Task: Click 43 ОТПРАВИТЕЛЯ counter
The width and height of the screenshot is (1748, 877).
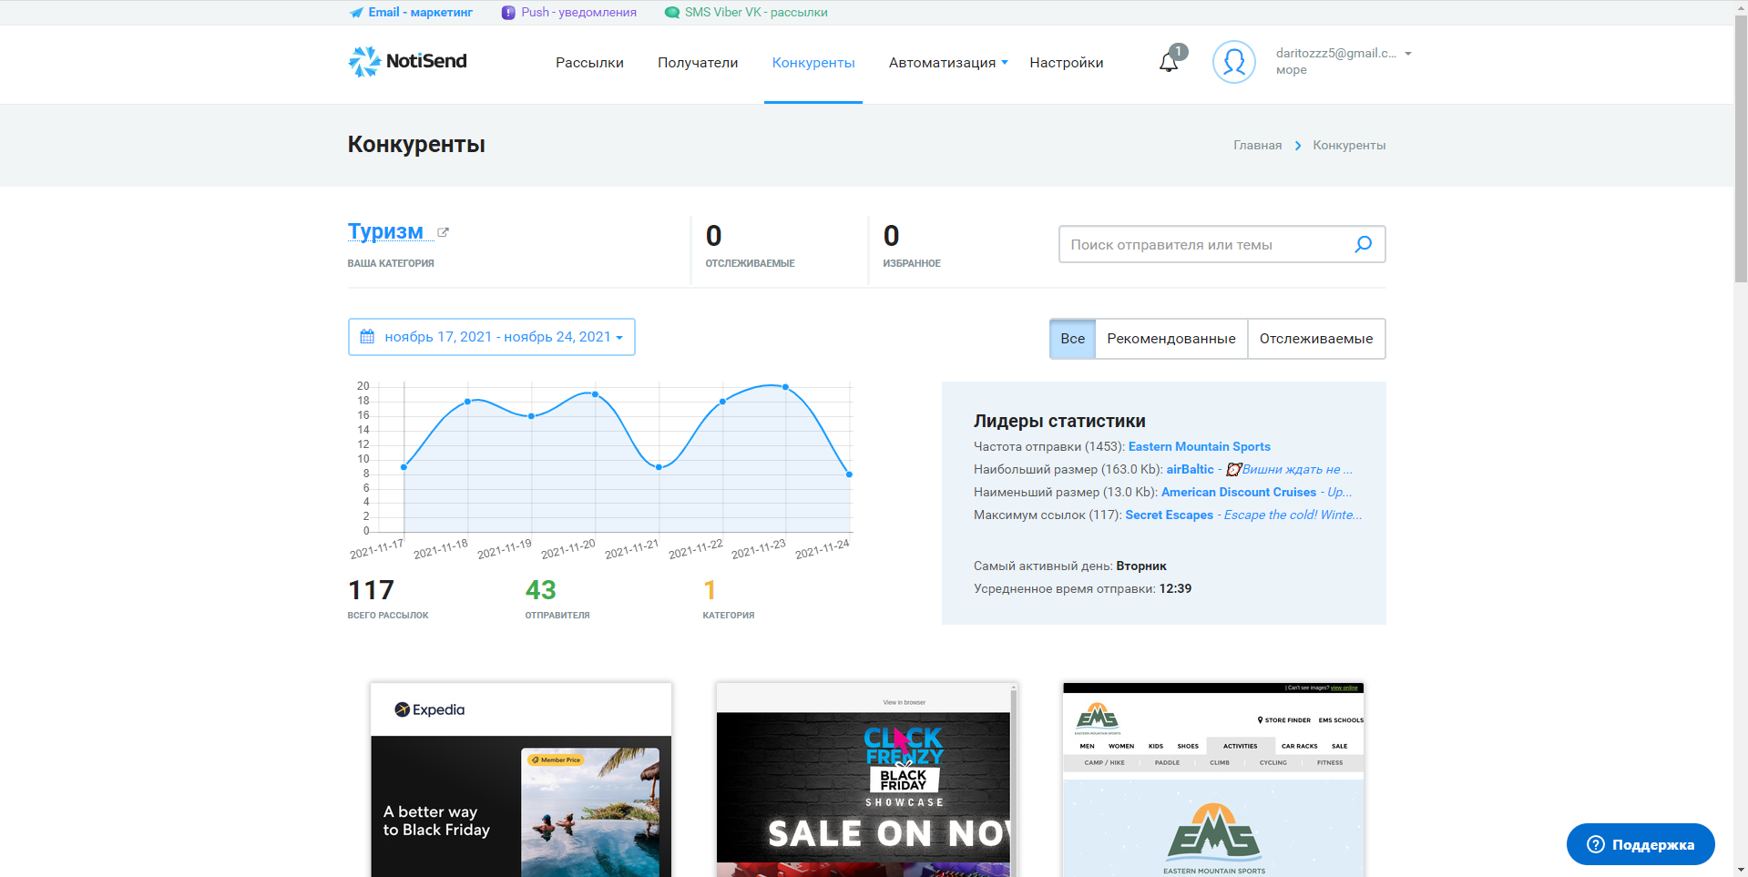Action: pyautogui.click(x=557, y=598)
